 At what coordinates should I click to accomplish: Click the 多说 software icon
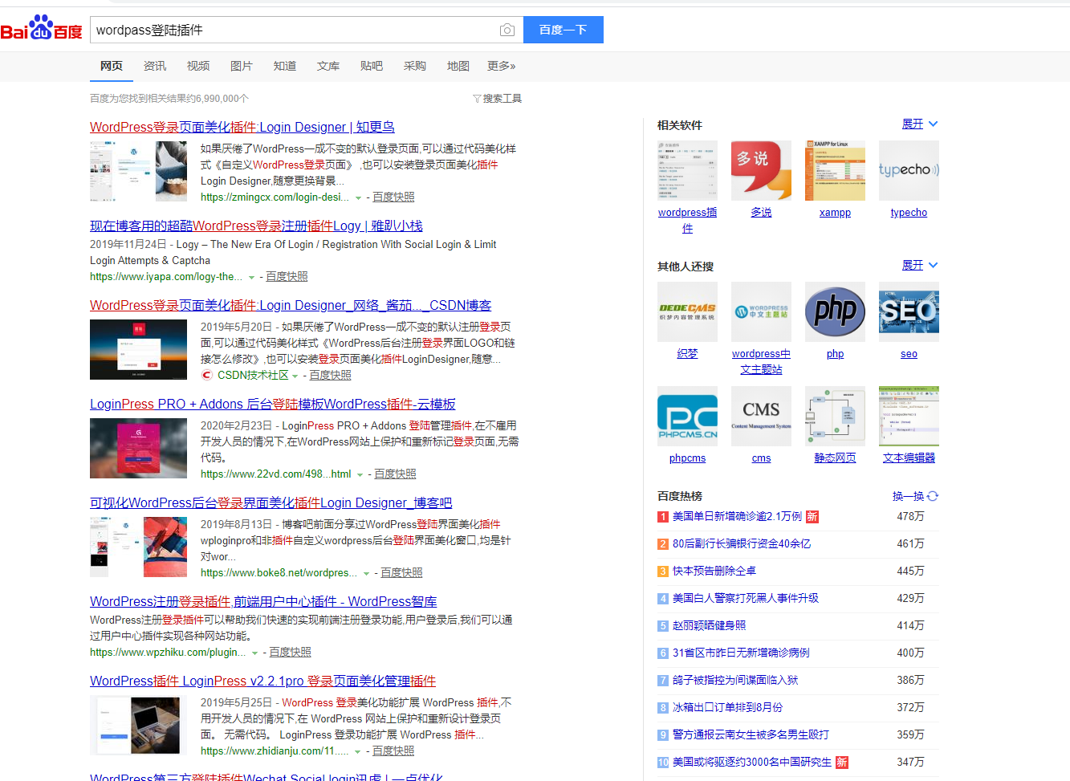(x=761, y=170)
